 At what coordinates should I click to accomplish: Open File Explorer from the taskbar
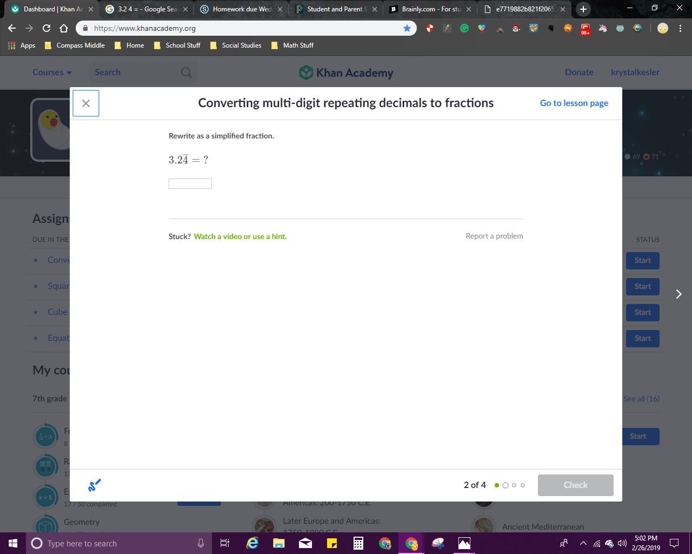click(x=278, y=543)
